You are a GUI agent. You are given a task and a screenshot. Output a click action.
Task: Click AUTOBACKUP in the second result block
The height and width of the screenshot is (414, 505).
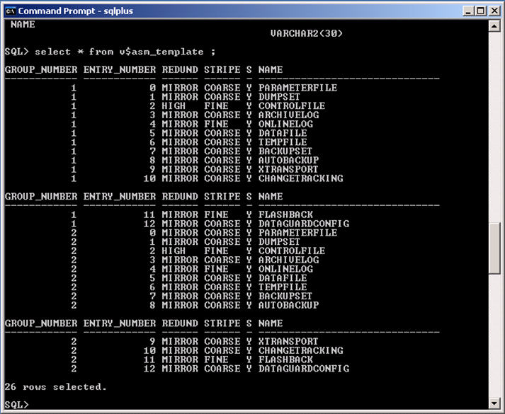(x=288, y=305)
